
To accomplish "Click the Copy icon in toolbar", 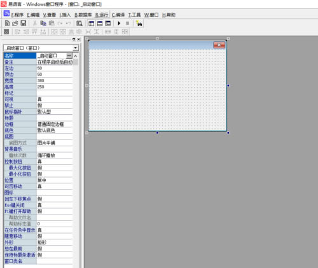I will point(43,23).
